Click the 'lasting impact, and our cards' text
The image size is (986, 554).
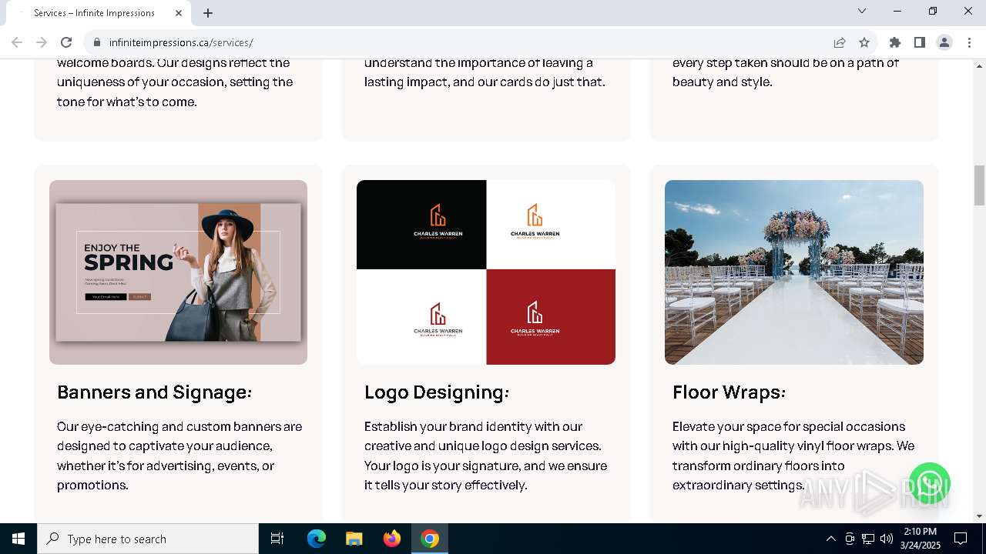(x=485, y=82)
